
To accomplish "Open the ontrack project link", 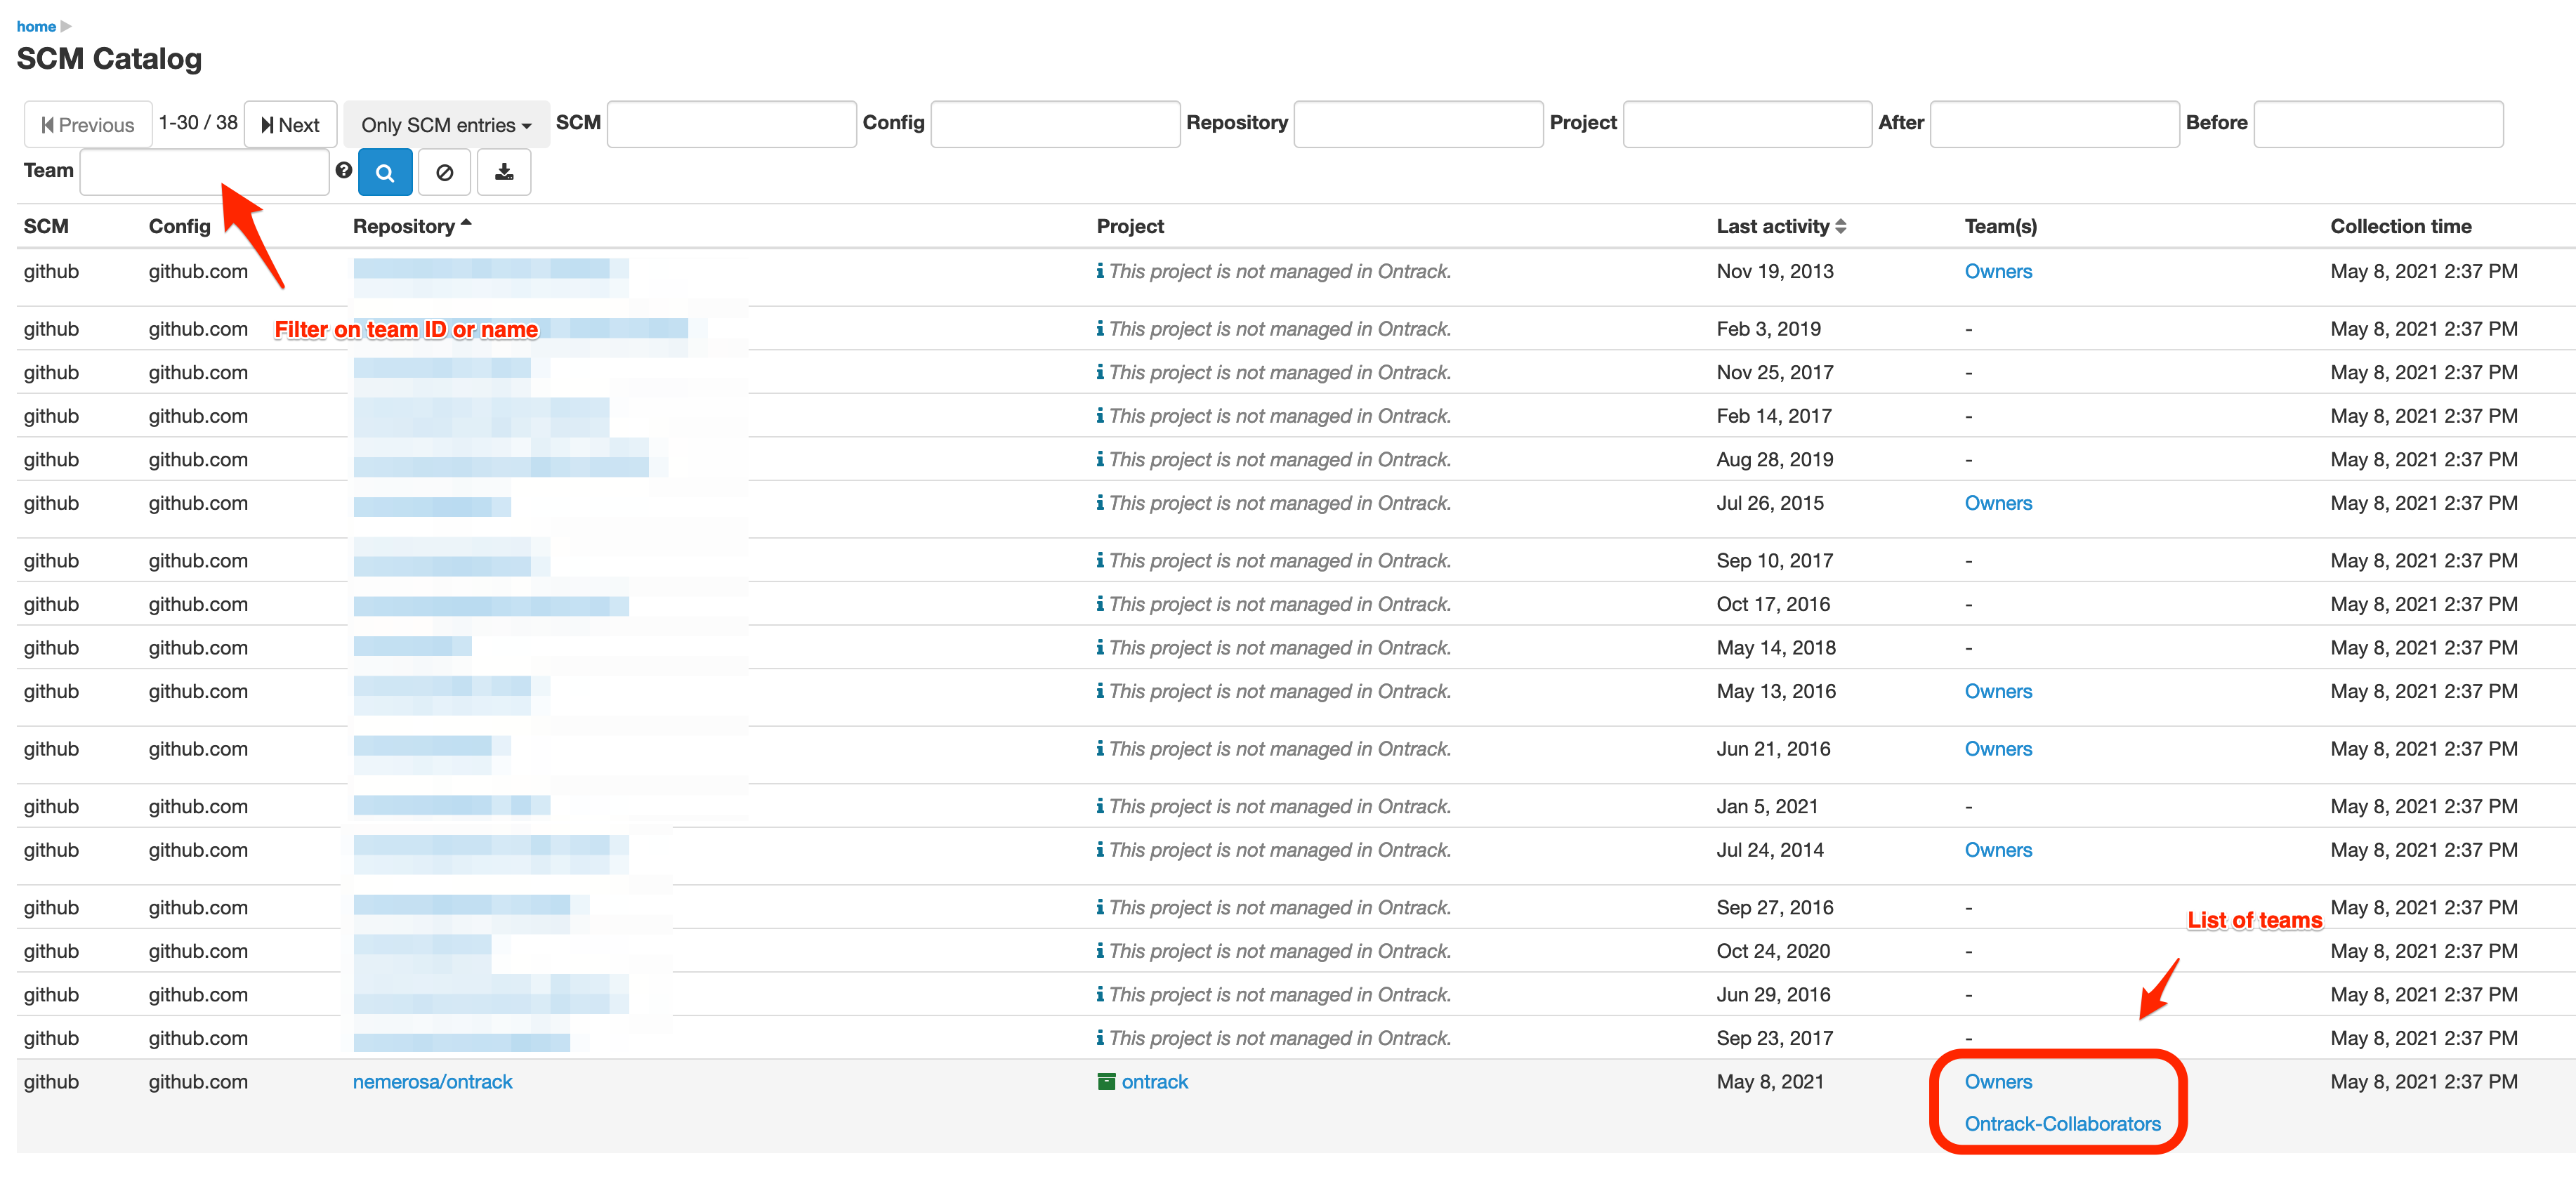I will pos(1154,1081).
